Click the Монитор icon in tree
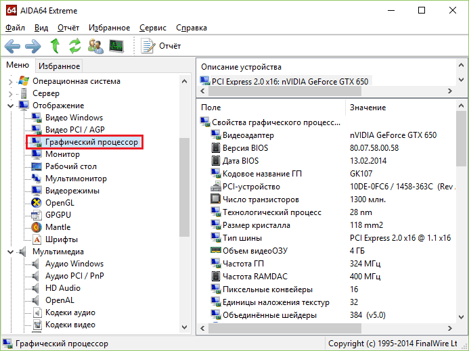Image resolution: width=469 pixels, height=351 pixels. point(37,154)
